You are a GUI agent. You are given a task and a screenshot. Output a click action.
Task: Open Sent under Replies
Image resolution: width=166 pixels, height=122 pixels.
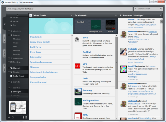(x=15, y=25)
